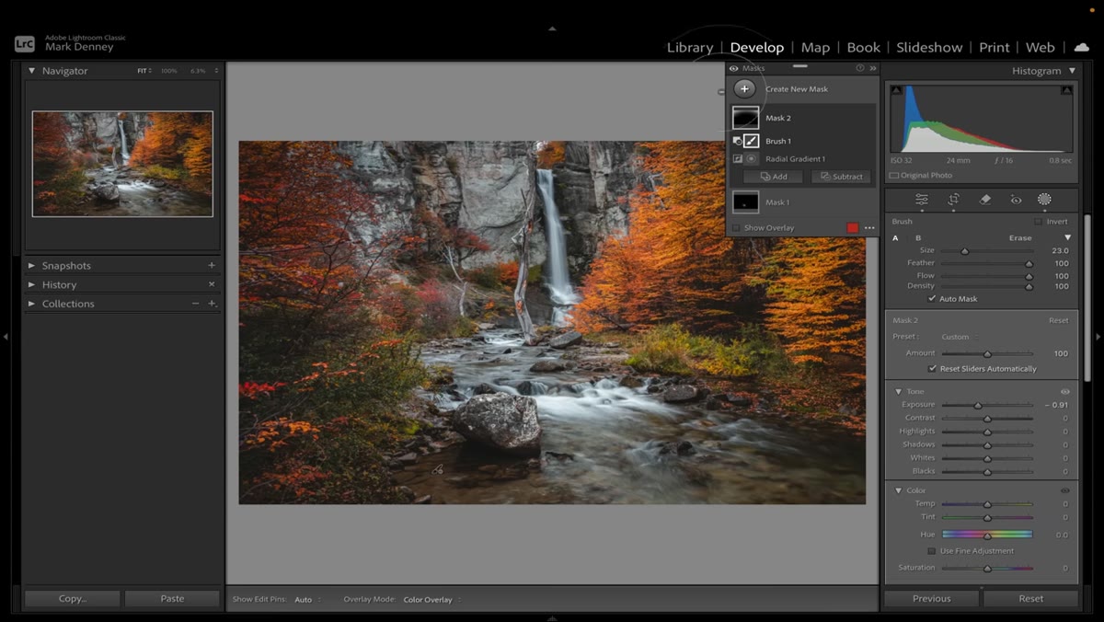The width and height of the screenshot is (1104, 622).
Task: Open the Slideshow module
Action: (x=929, y=48)
